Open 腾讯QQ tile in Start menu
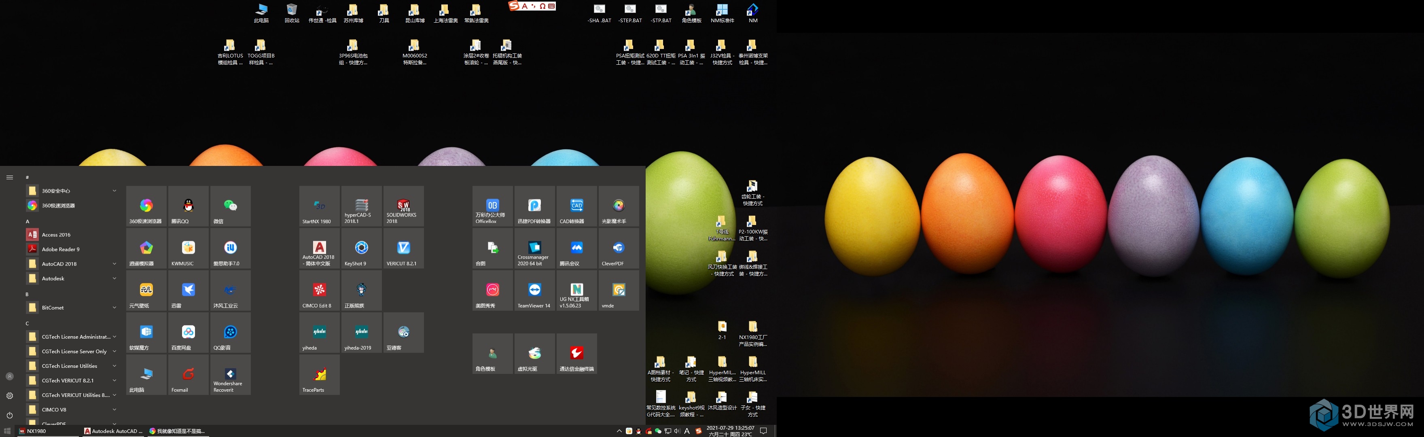1424x437 pixels. (x=189, y=206)
